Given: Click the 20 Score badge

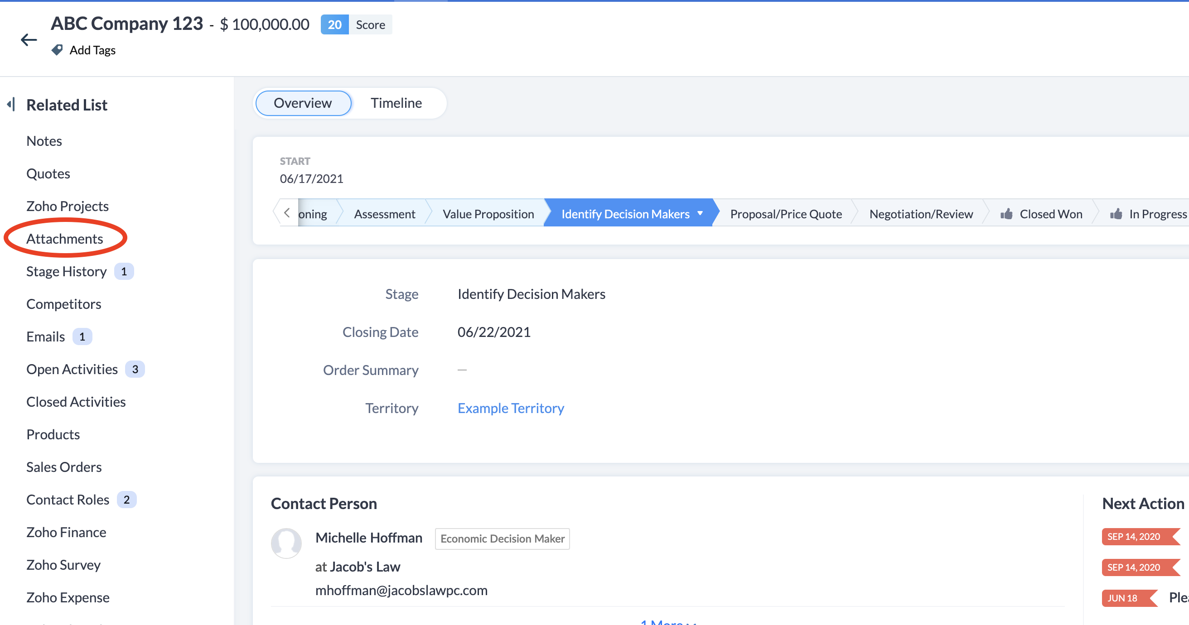Looking at the screenshot, I should (x=356, y=24).
